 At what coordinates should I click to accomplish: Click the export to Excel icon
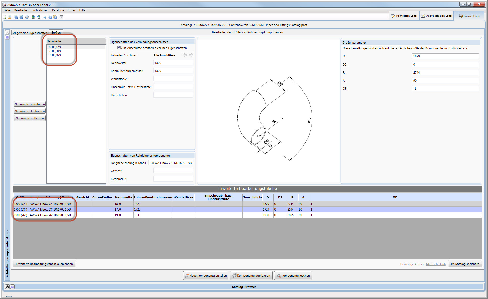point(33,17)
